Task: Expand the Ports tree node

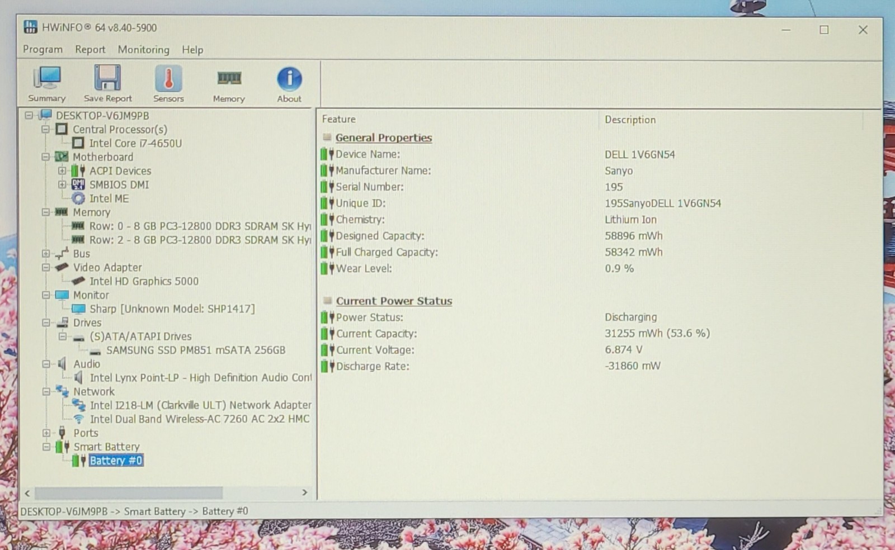Action: coord(46,433)
